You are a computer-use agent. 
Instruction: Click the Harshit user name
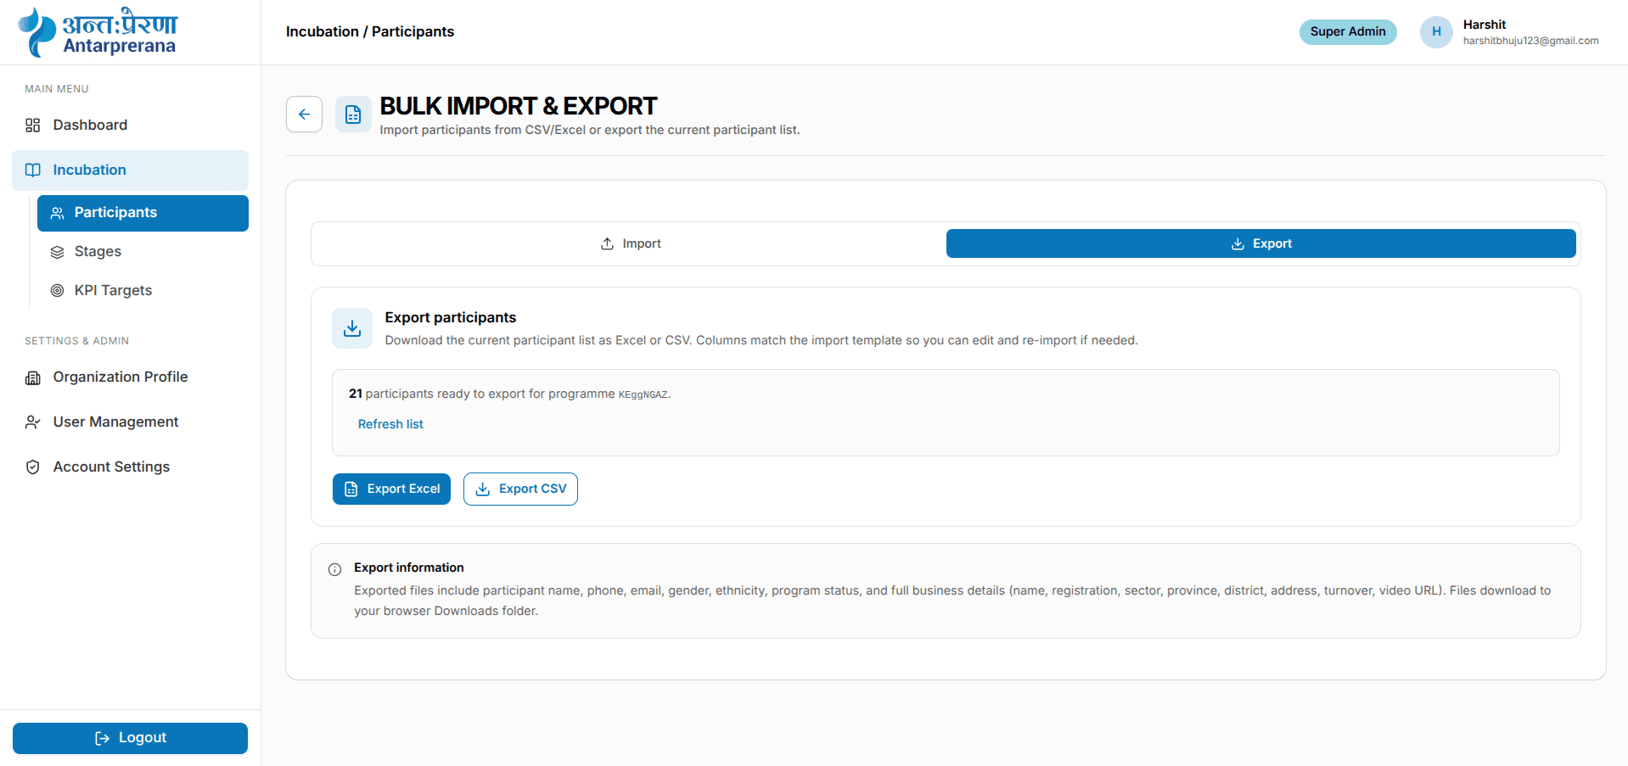[1485, 25]
